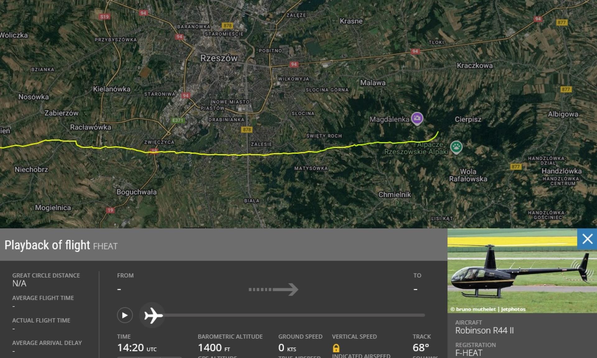This screenshot has height=358, width=597.
Task: Click the green paw marker for Rzeszowskie Alpaki
Action: tap(456, 147)
